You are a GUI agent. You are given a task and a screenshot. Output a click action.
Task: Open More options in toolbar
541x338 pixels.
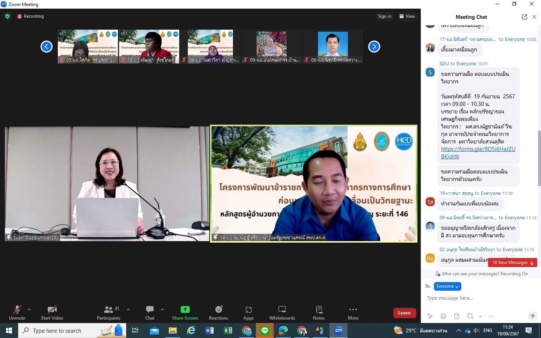point(353,312)
